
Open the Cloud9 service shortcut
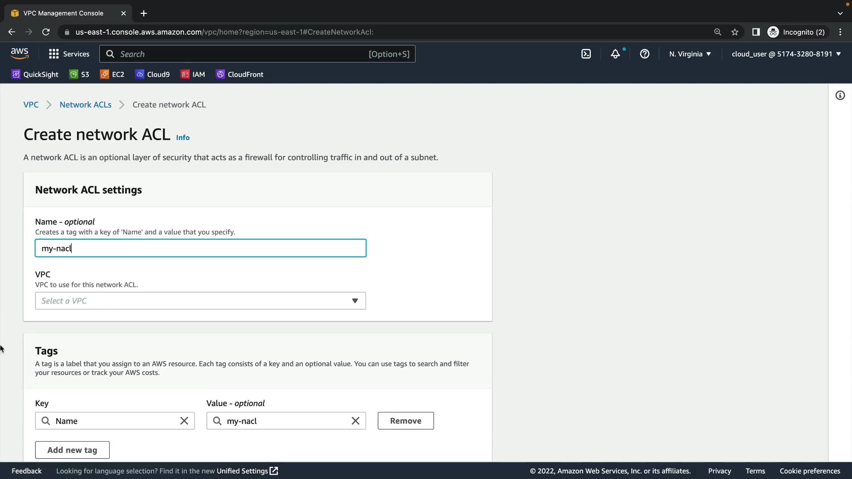(x=152, y=75)
